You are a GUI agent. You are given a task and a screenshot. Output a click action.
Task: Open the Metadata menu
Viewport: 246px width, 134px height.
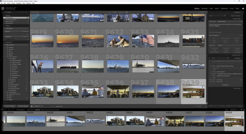pos(19,3)
